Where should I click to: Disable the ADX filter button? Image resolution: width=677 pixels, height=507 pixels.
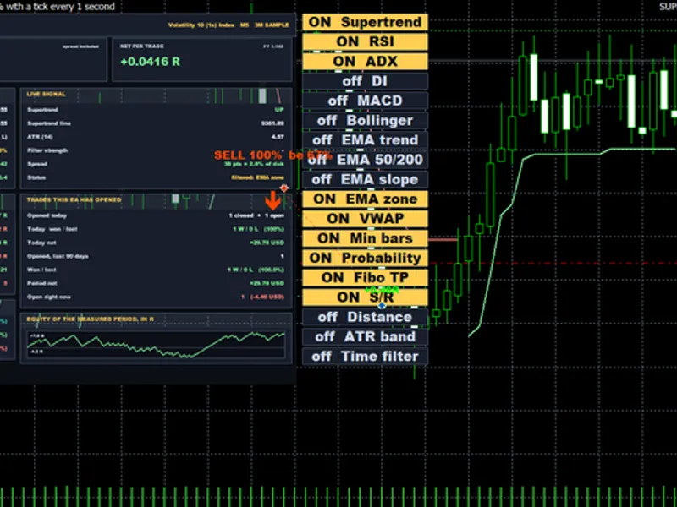pos(365,61)
